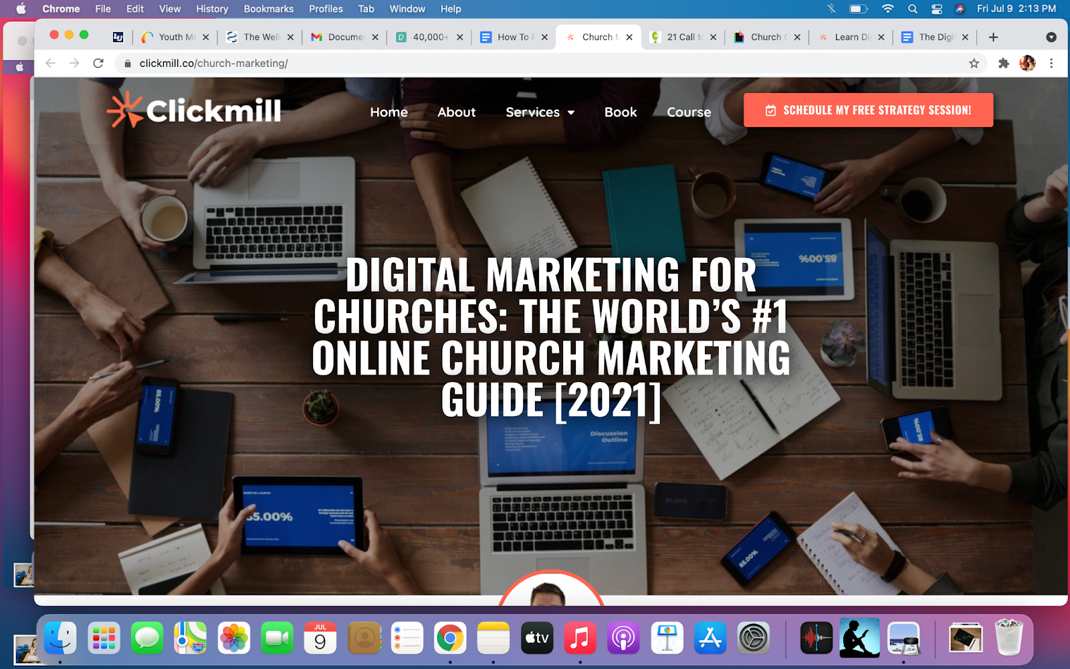Click Schedule My Free Strategy Session button
The width and height of the screenshot is (1070, 669).
[x=868, y=110]
